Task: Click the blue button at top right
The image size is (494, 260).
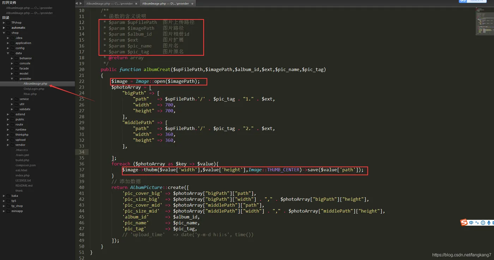Action: (472, 1)
